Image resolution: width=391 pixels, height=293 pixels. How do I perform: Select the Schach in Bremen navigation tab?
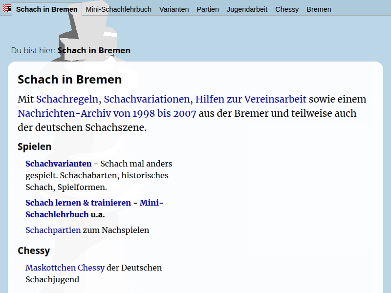(47, 9)
